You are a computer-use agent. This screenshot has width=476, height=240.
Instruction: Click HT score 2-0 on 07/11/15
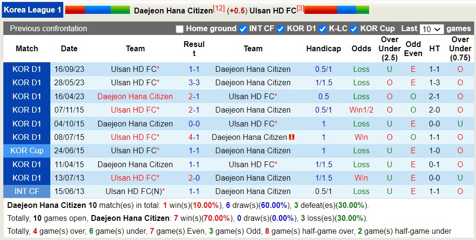pyautogui.click(x=434, y=110)
